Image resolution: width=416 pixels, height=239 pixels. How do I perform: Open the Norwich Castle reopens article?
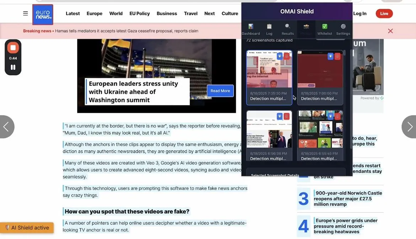(348, 199)
